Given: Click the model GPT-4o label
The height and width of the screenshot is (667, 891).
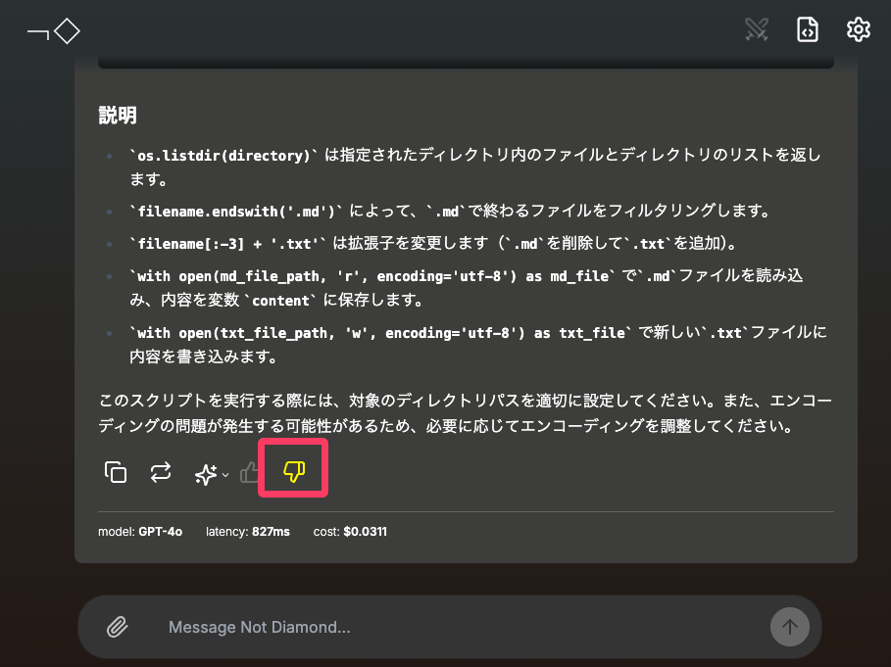Looking at the screenshot, I should (x=139, y=532).
